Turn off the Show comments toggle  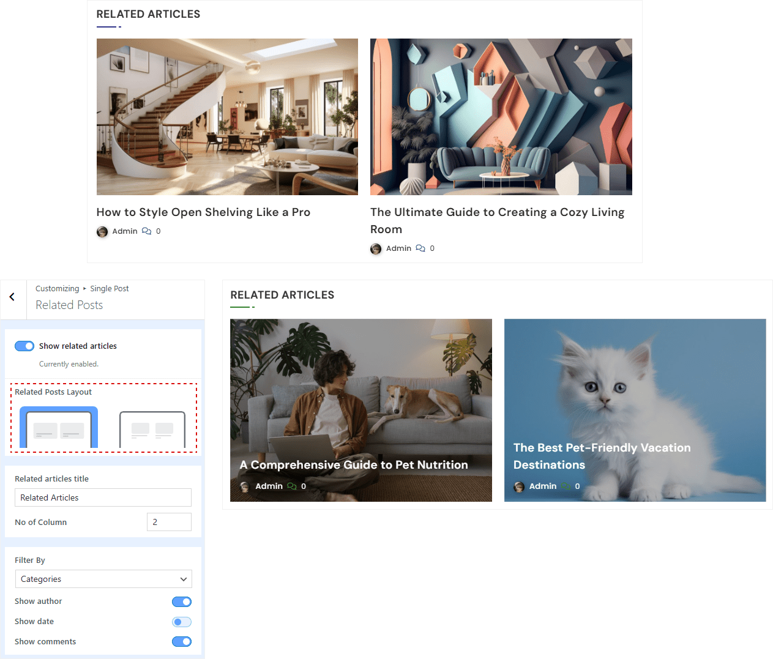182,642
